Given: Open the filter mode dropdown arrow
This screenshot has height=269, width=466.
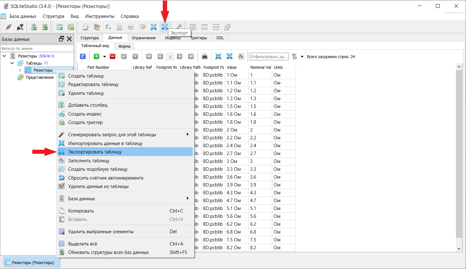Looking at the screenshot, I should point(302,57).
